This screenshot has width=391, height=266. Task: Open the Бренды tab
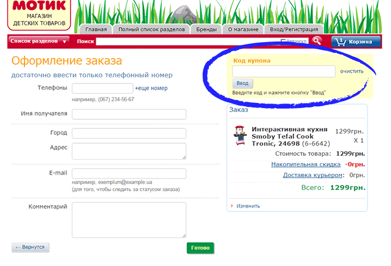[x=206, y=30]
